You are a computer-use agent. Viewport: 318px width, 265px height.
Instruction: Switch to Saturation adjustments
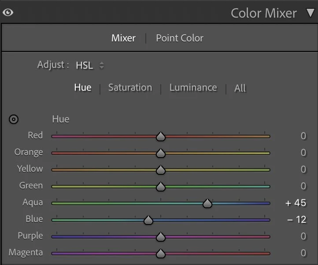coord(130,88)
